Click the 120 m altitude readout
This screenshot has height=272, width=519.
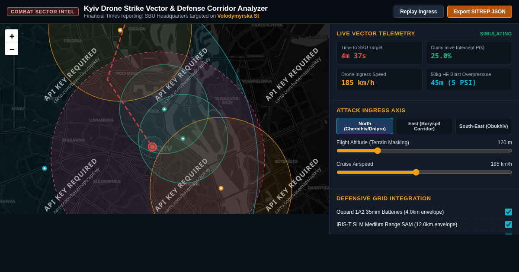tap(505, 142)
